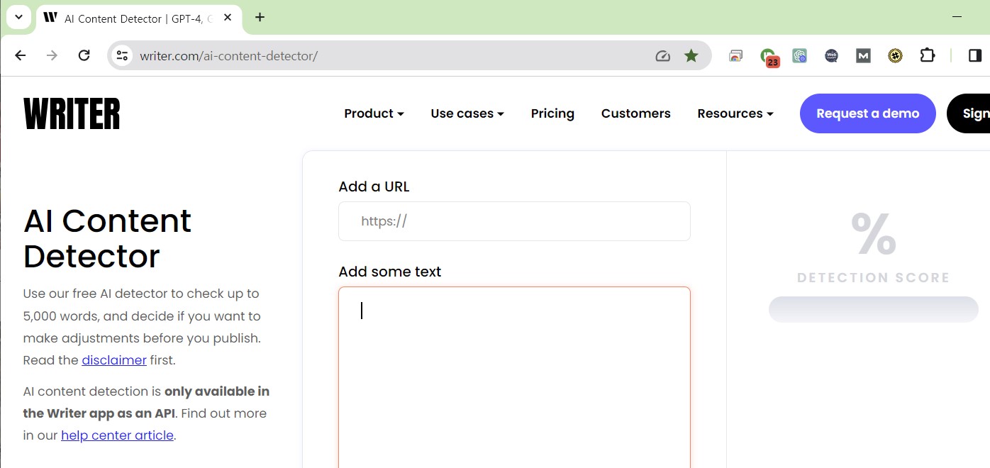Toggle the browser side panel icon
This screenshot has width=990, height=468.
coord(975,55)
